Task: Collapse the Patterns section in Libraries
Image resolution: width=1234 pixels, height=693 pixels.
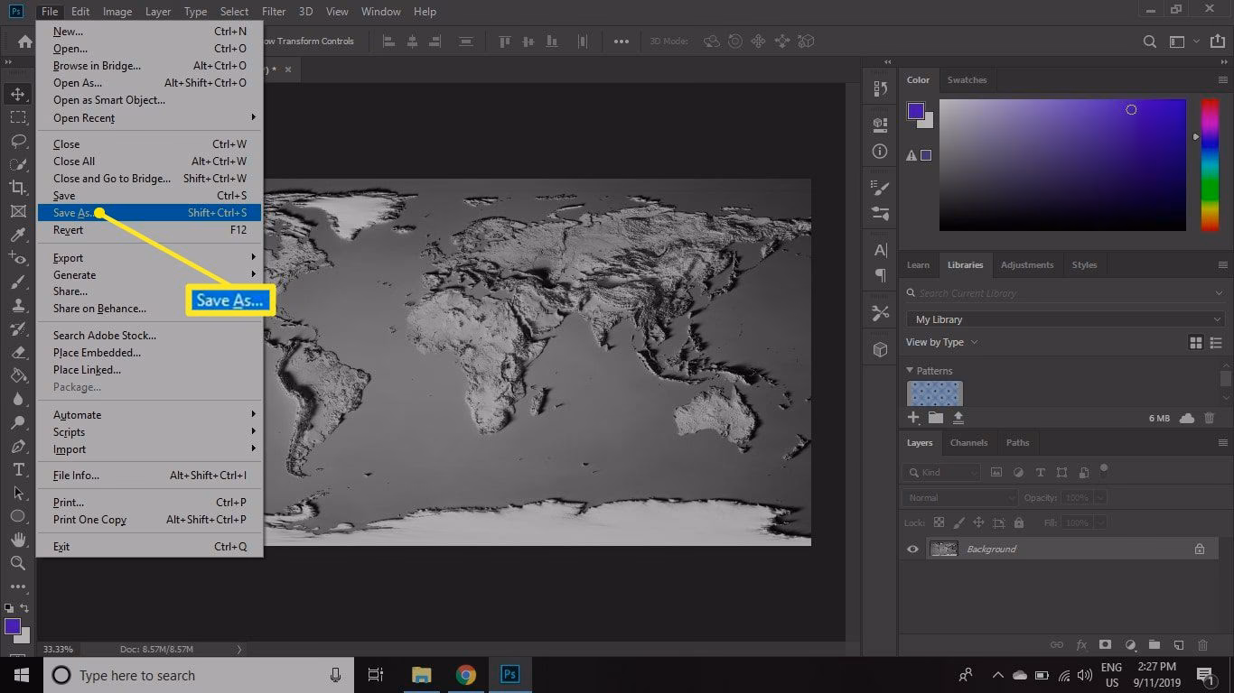Action: [x=910, y=370]
